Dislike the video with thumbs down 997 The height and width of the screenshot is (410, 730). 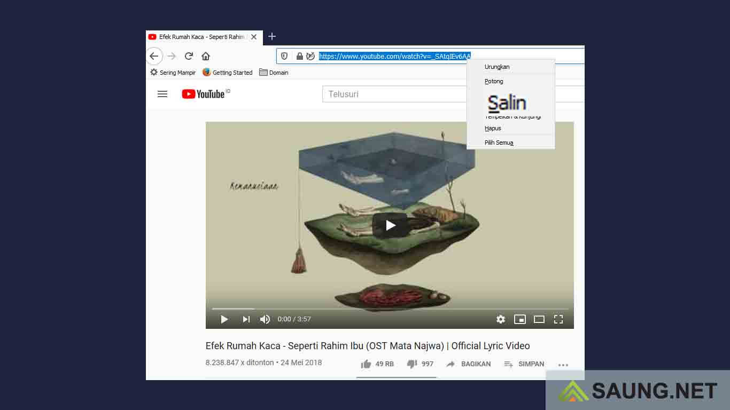pos(420,364)
